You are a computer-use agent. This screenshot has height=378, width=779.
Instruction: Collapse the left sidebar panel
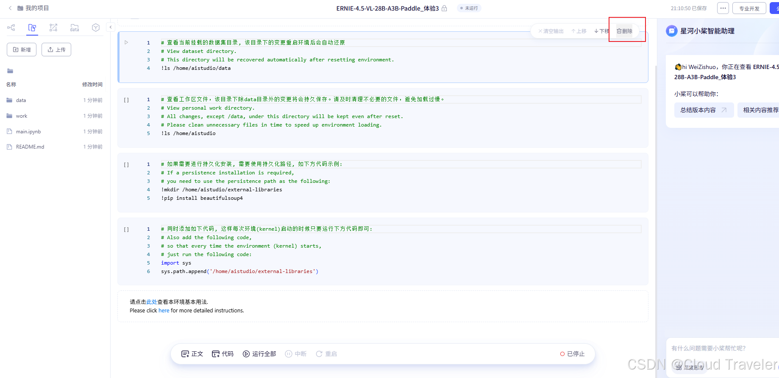(111, 27)
